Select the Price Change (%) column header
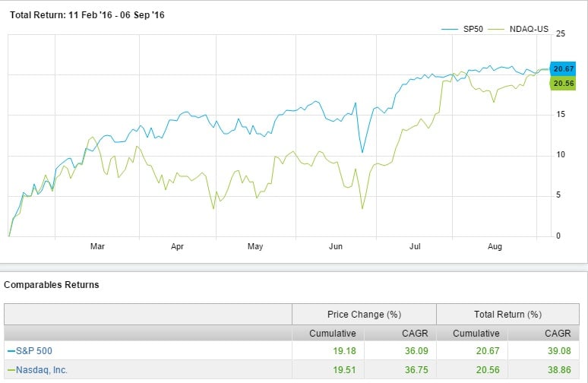The image size is (588, 383). coord(364,314)
